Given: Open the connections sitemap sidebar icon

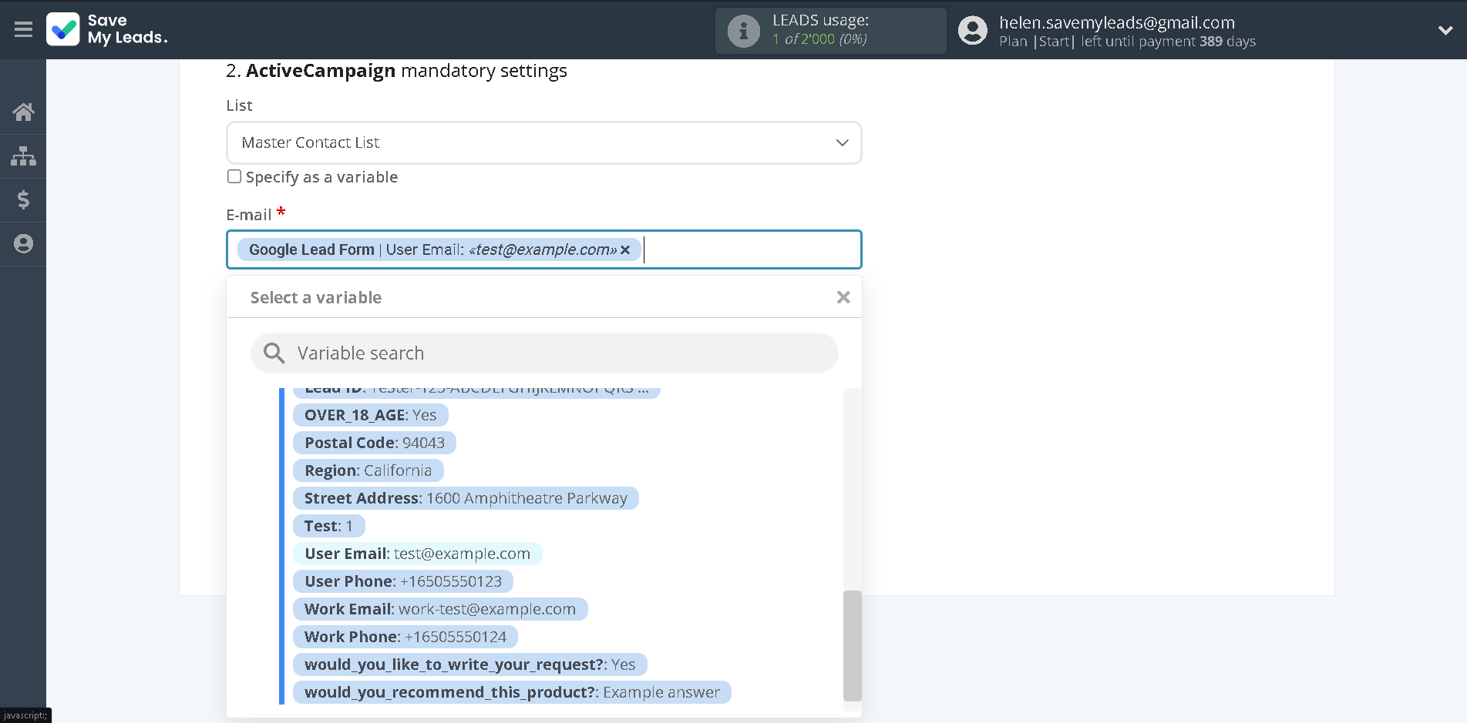Looking at the screenshot, I should click(23, 156).
